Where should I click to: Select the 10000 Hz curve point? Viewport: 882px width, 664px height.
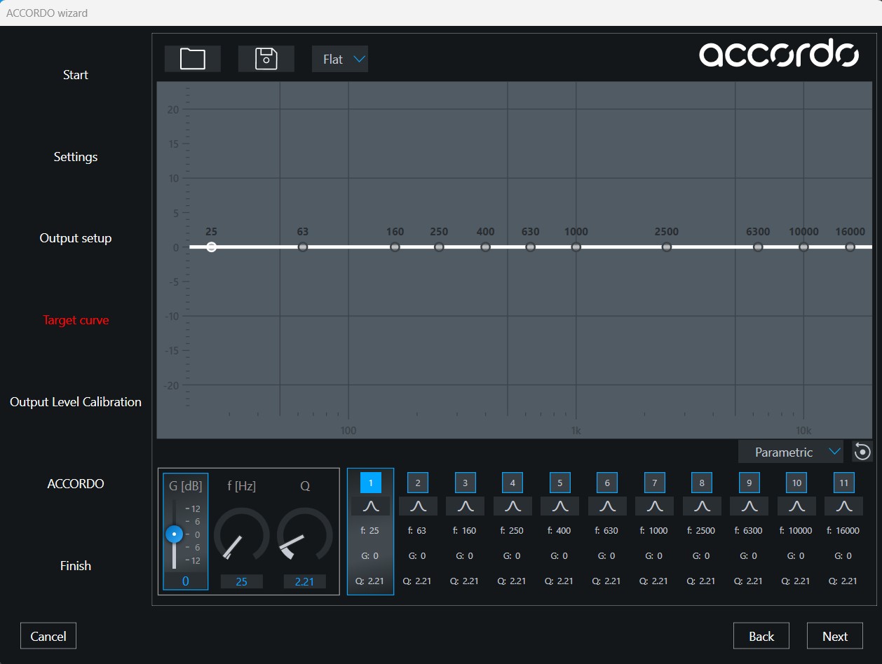pos(804,247)
